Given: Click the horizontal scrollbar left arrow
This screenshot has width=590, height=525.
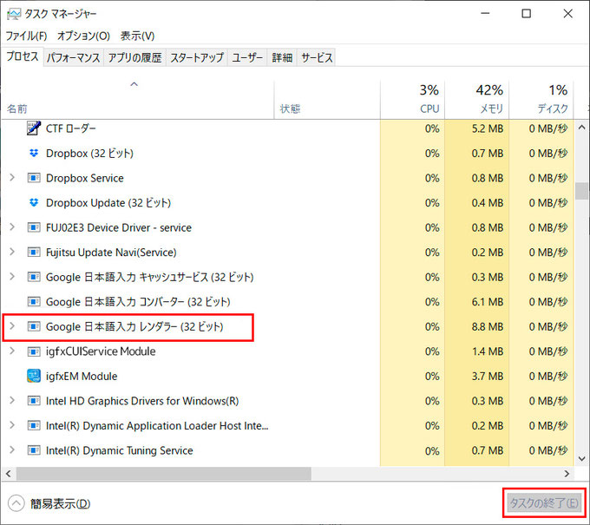Looking at the screenshot, I should 9,474.
